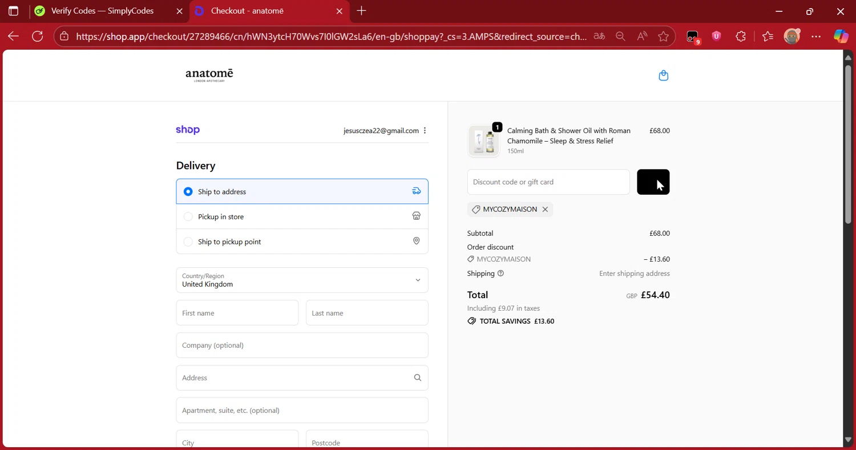Open the email account options menu

425,131
